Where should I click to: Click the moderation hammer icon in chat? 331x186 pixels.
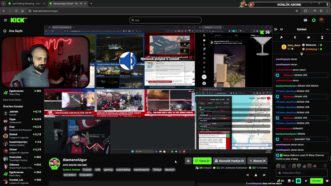(x=281, y=37)
